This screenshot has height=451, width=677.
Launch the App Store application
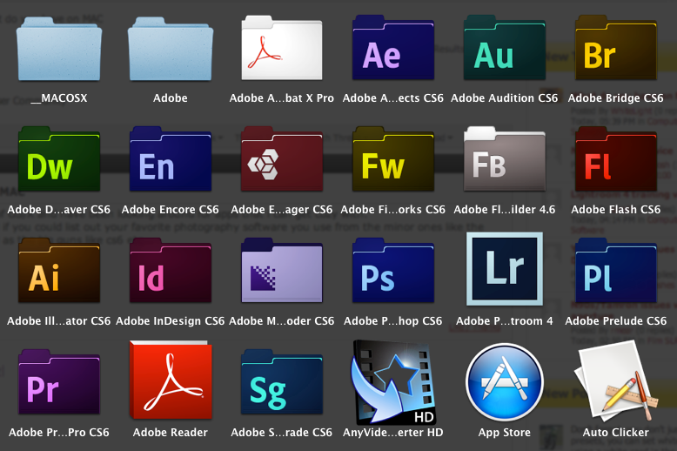[504, 381]
